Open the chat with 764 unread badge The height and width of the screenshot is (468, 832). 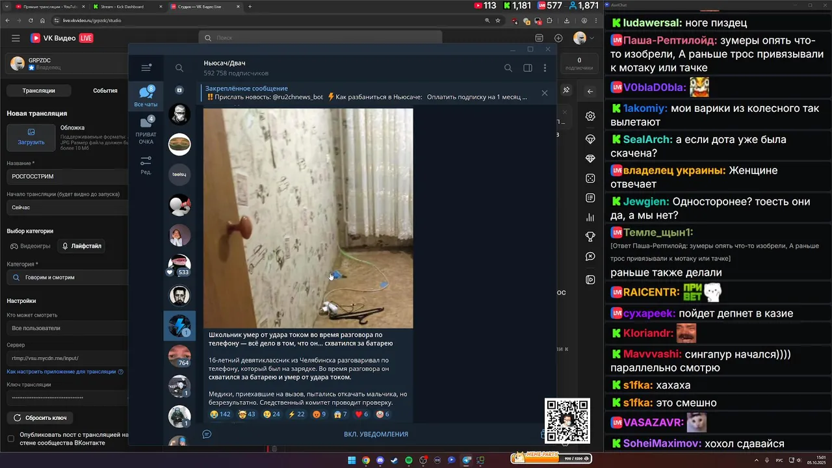179,356
